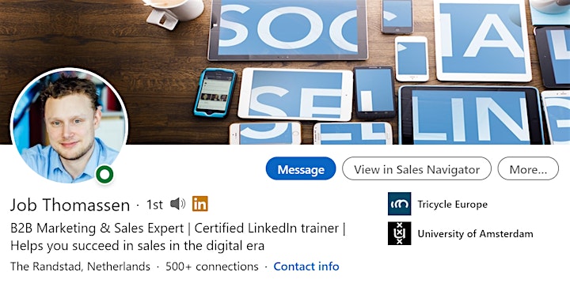This screenshot has width=570, height=287.
Task: Open the Tricycle Europe company link
Action: pos(452,204)
